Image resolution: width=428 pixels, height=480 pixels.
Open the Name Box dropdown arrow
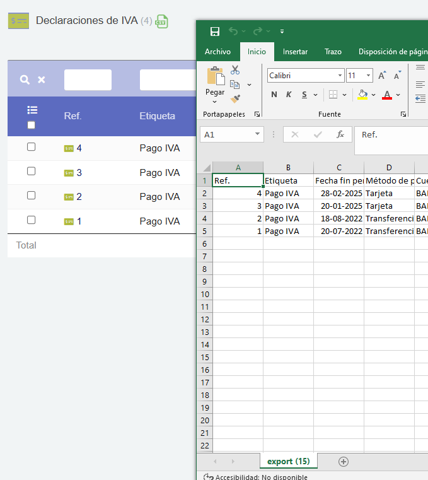click(x=258, y=134)
